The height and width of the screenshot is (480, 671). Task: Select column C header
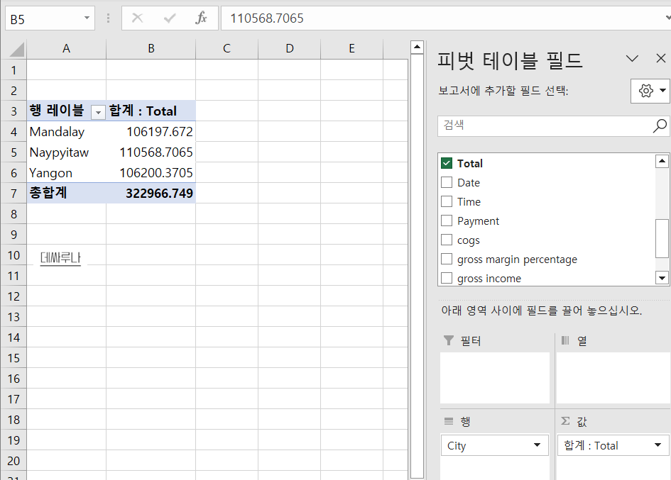pos(227,49)
